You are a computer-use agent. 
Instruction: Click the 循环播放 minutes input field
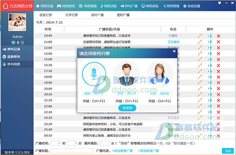105,143
